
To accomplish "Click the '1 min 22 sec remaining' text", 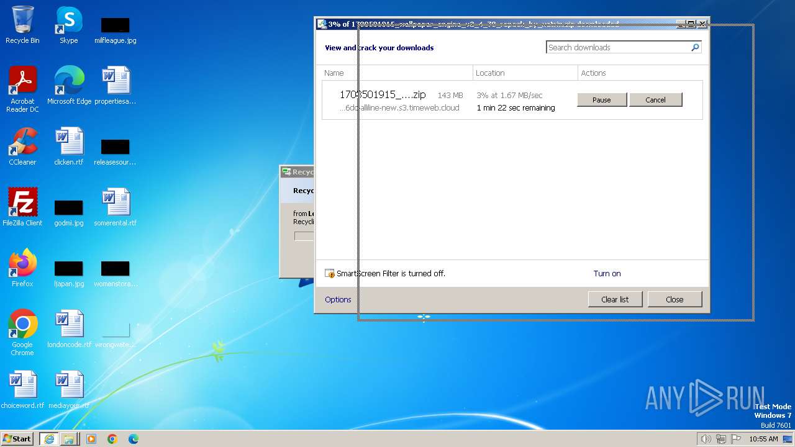I will click(516, 107).
